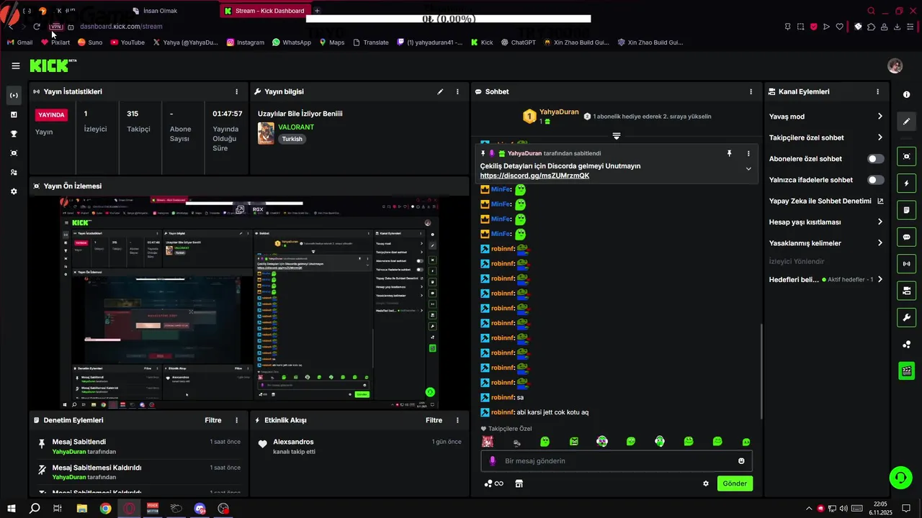
Task: Click the green clapperboard clip icon
Action: point(906,371)
